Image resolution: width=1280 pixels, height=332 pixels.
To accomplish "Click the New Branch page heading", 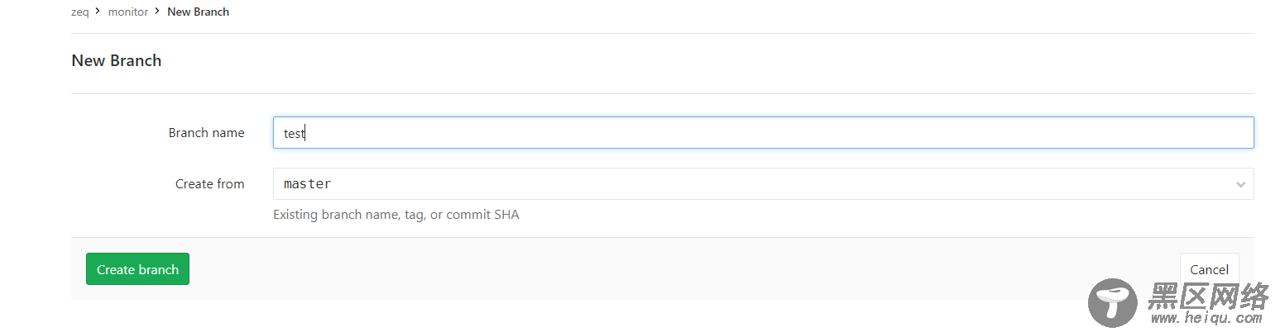I will coord(117,60).
